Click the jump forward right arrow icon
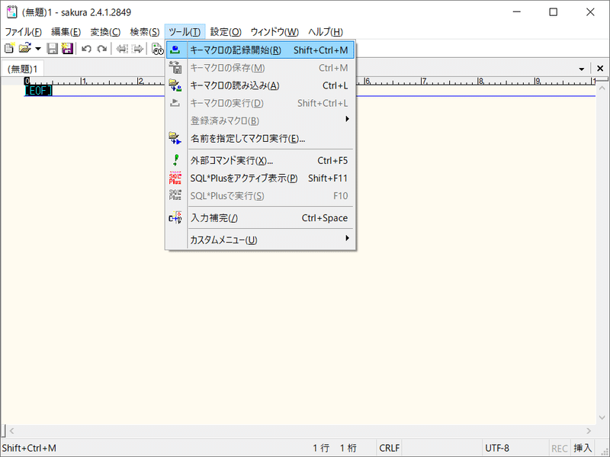 click(x=138, y=49)
